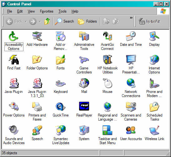Select the HP Presentation icon

click(x=131, y=60)
